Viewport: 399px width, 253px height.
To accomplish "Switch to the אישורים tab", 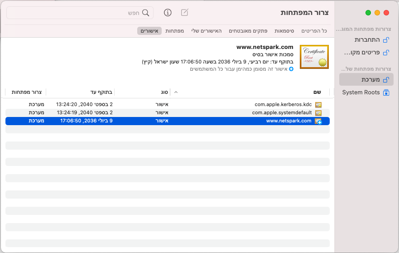I will pyautogui.click(x=149, y=31).
